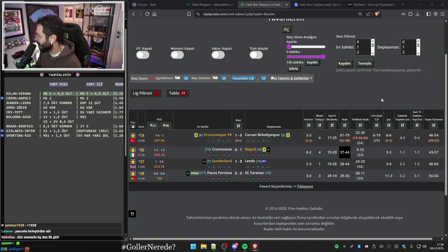Image resolution: width=448 pixels, height=252 pixels.
Task: Click the lower 130 dakika slider handle
Action: click(323, 57)
